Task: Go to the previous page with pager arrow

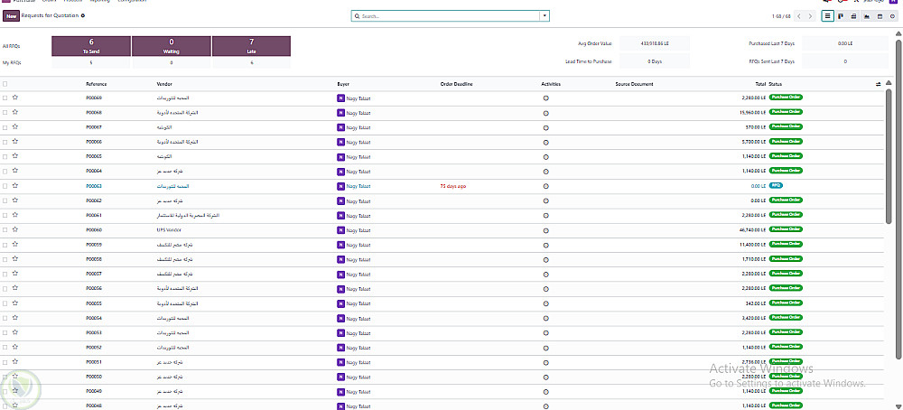Action: [x=799, y=16]
